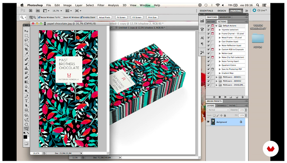This screenshot has height=163, width=287.
Task: Switch to the Design workspace
Action: 222,11
